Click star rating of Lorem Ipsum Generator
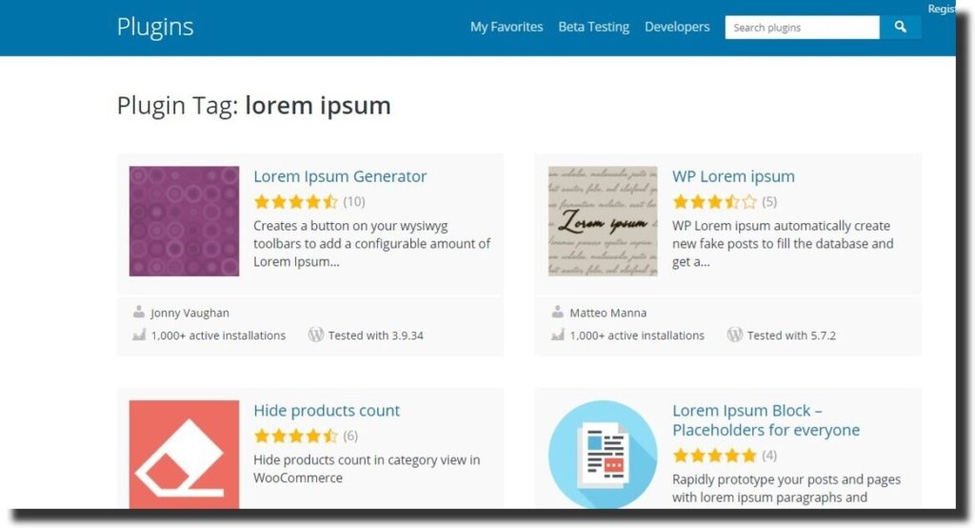The image size is (975, 528). pyautogui.click(x=296, y=202)
